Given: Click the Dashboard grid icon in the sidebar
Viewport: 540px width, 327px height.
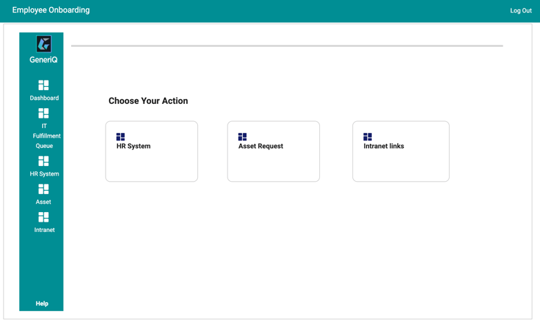Looking at the screenshot, I should pos(43,85).
